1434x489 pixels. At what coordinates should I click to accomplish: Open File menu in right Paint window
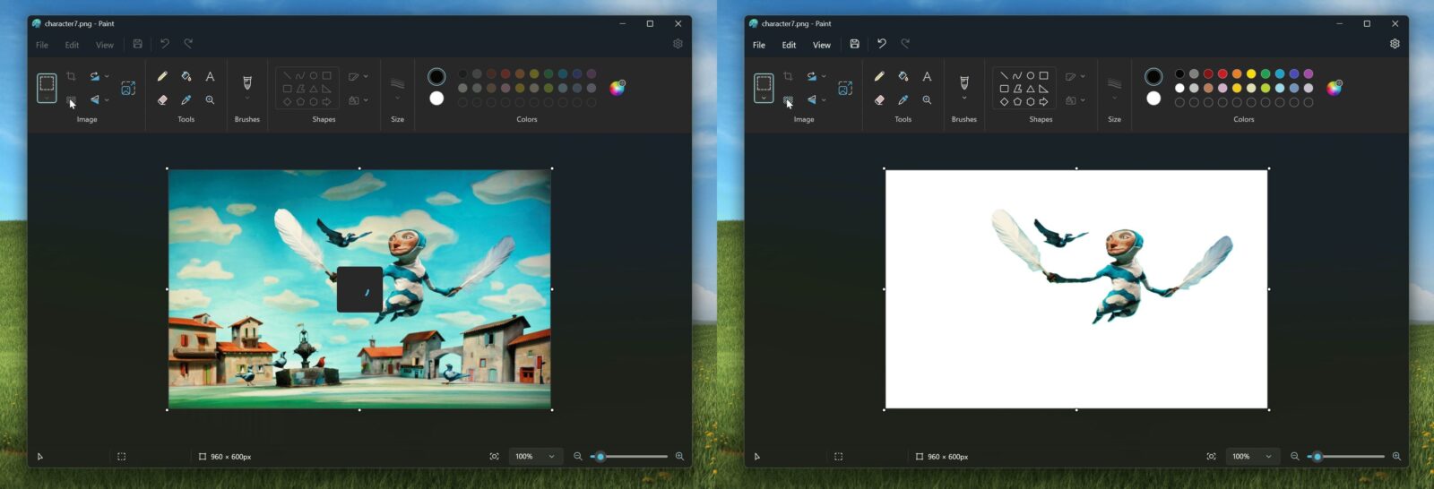coord(759,45)
